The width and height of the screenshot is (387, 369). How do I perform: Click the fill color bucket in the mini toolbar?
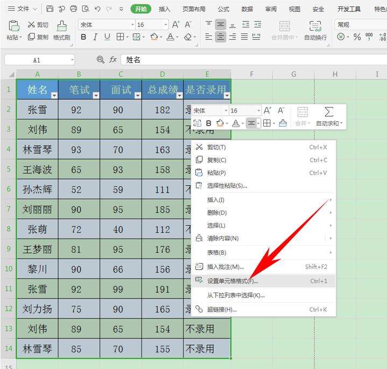tap(220, 123)
